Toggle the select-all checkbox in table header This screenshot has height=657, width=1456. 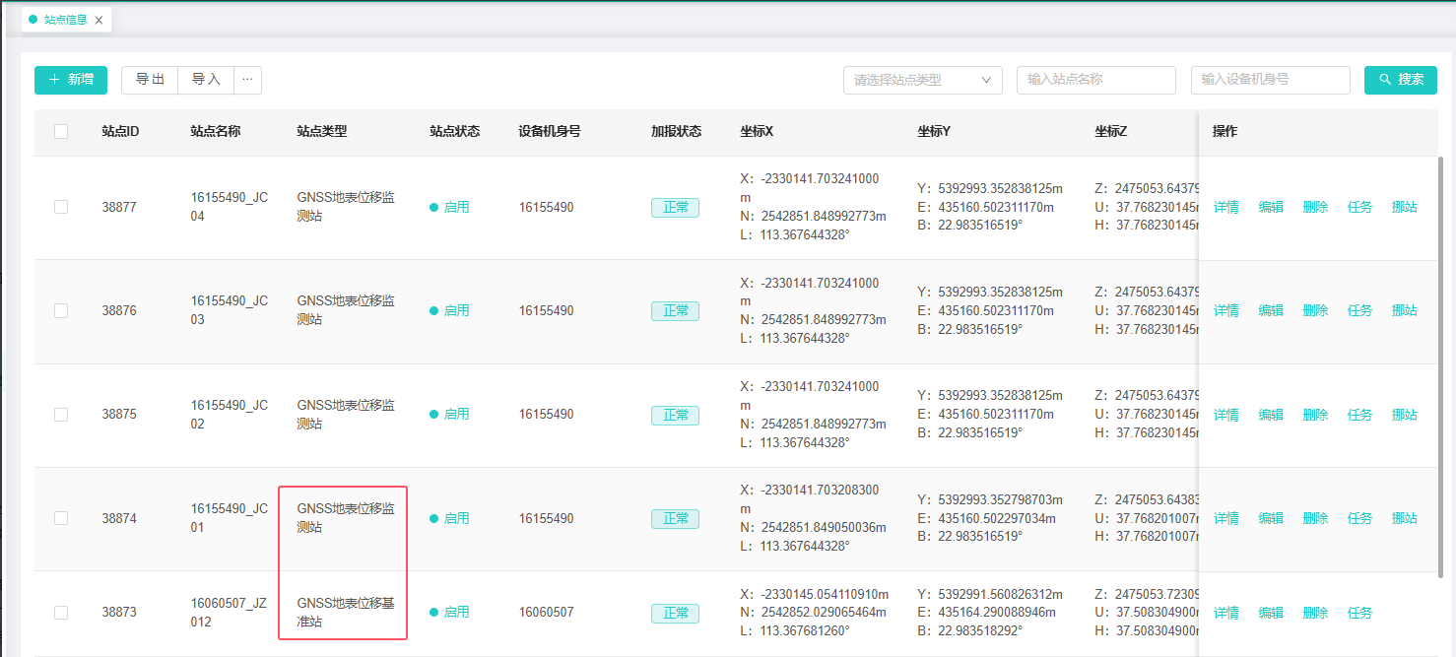pyautogui.click(x=61, y=132)
